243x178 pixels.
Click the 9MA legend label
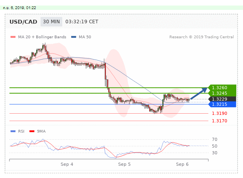tap(41, 131)
